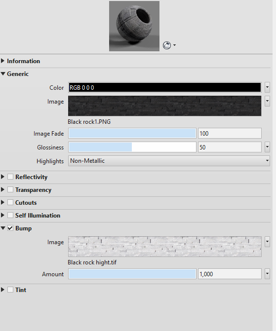276x331 pixels.
Task: Open the preview scene options icon
Action: tap(167, 45)
